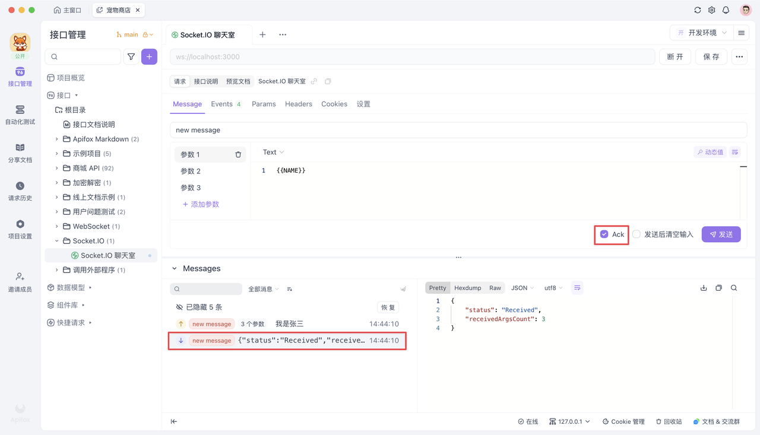Open the 接口说明 tab
760x435 pixels.
tap(206, 81)
